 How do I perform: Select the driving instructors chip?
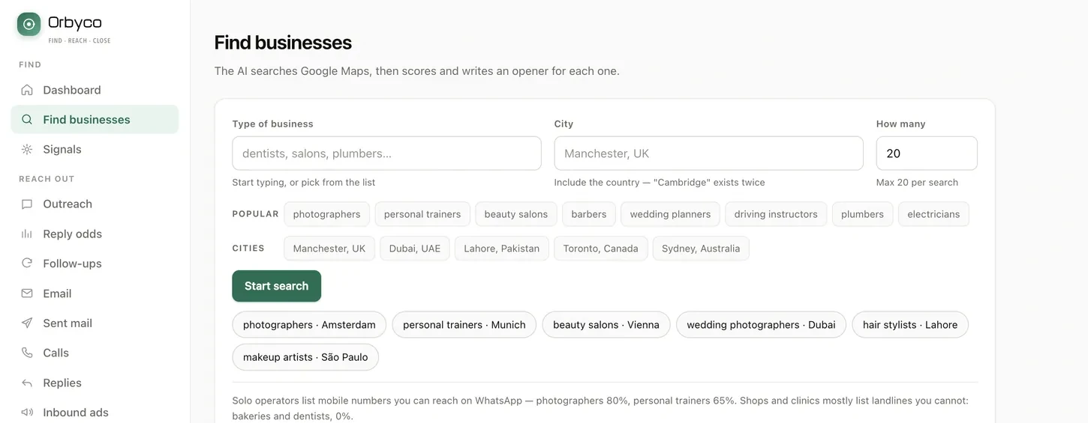coord(776,214)
